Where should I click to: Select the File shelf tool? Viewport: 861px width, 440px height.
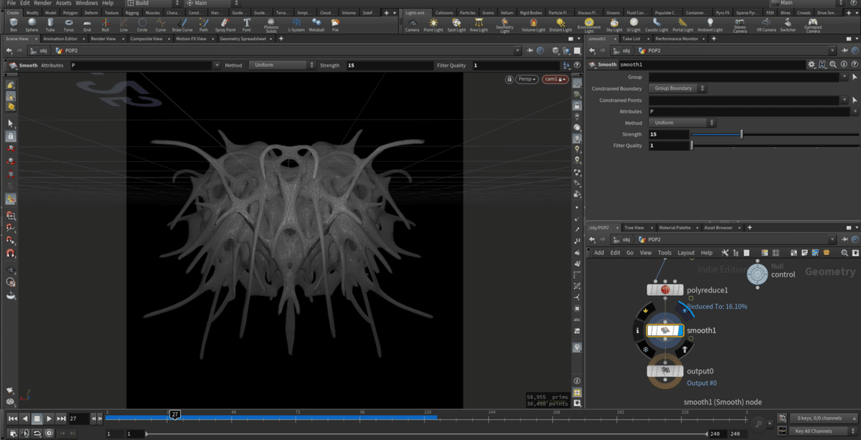[335, 25]
